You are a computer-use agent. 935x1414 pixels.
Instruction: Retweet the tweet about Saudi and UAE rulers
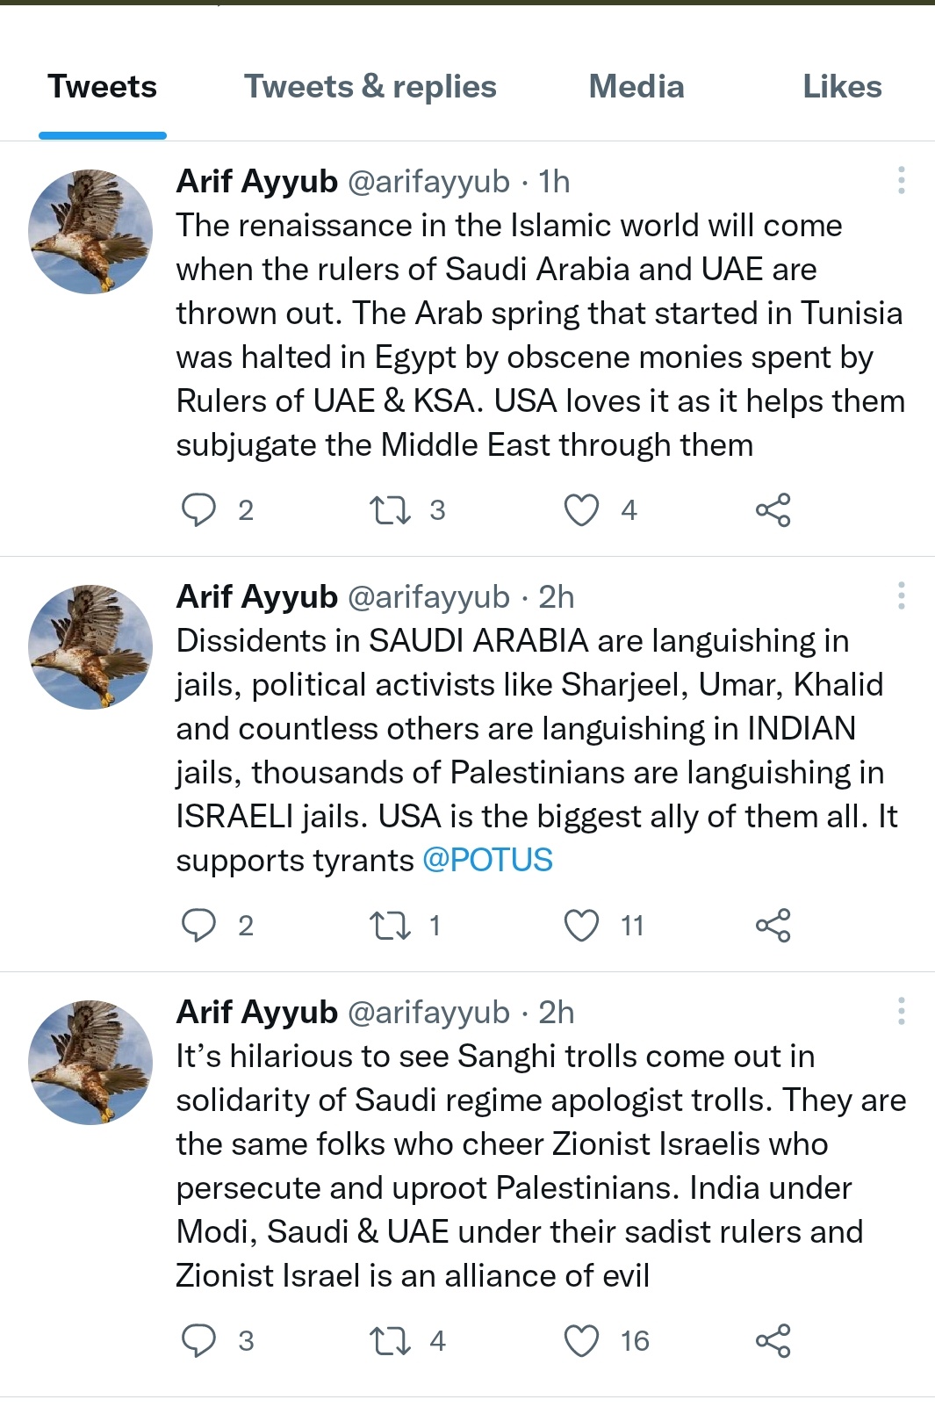coord(390,509)
